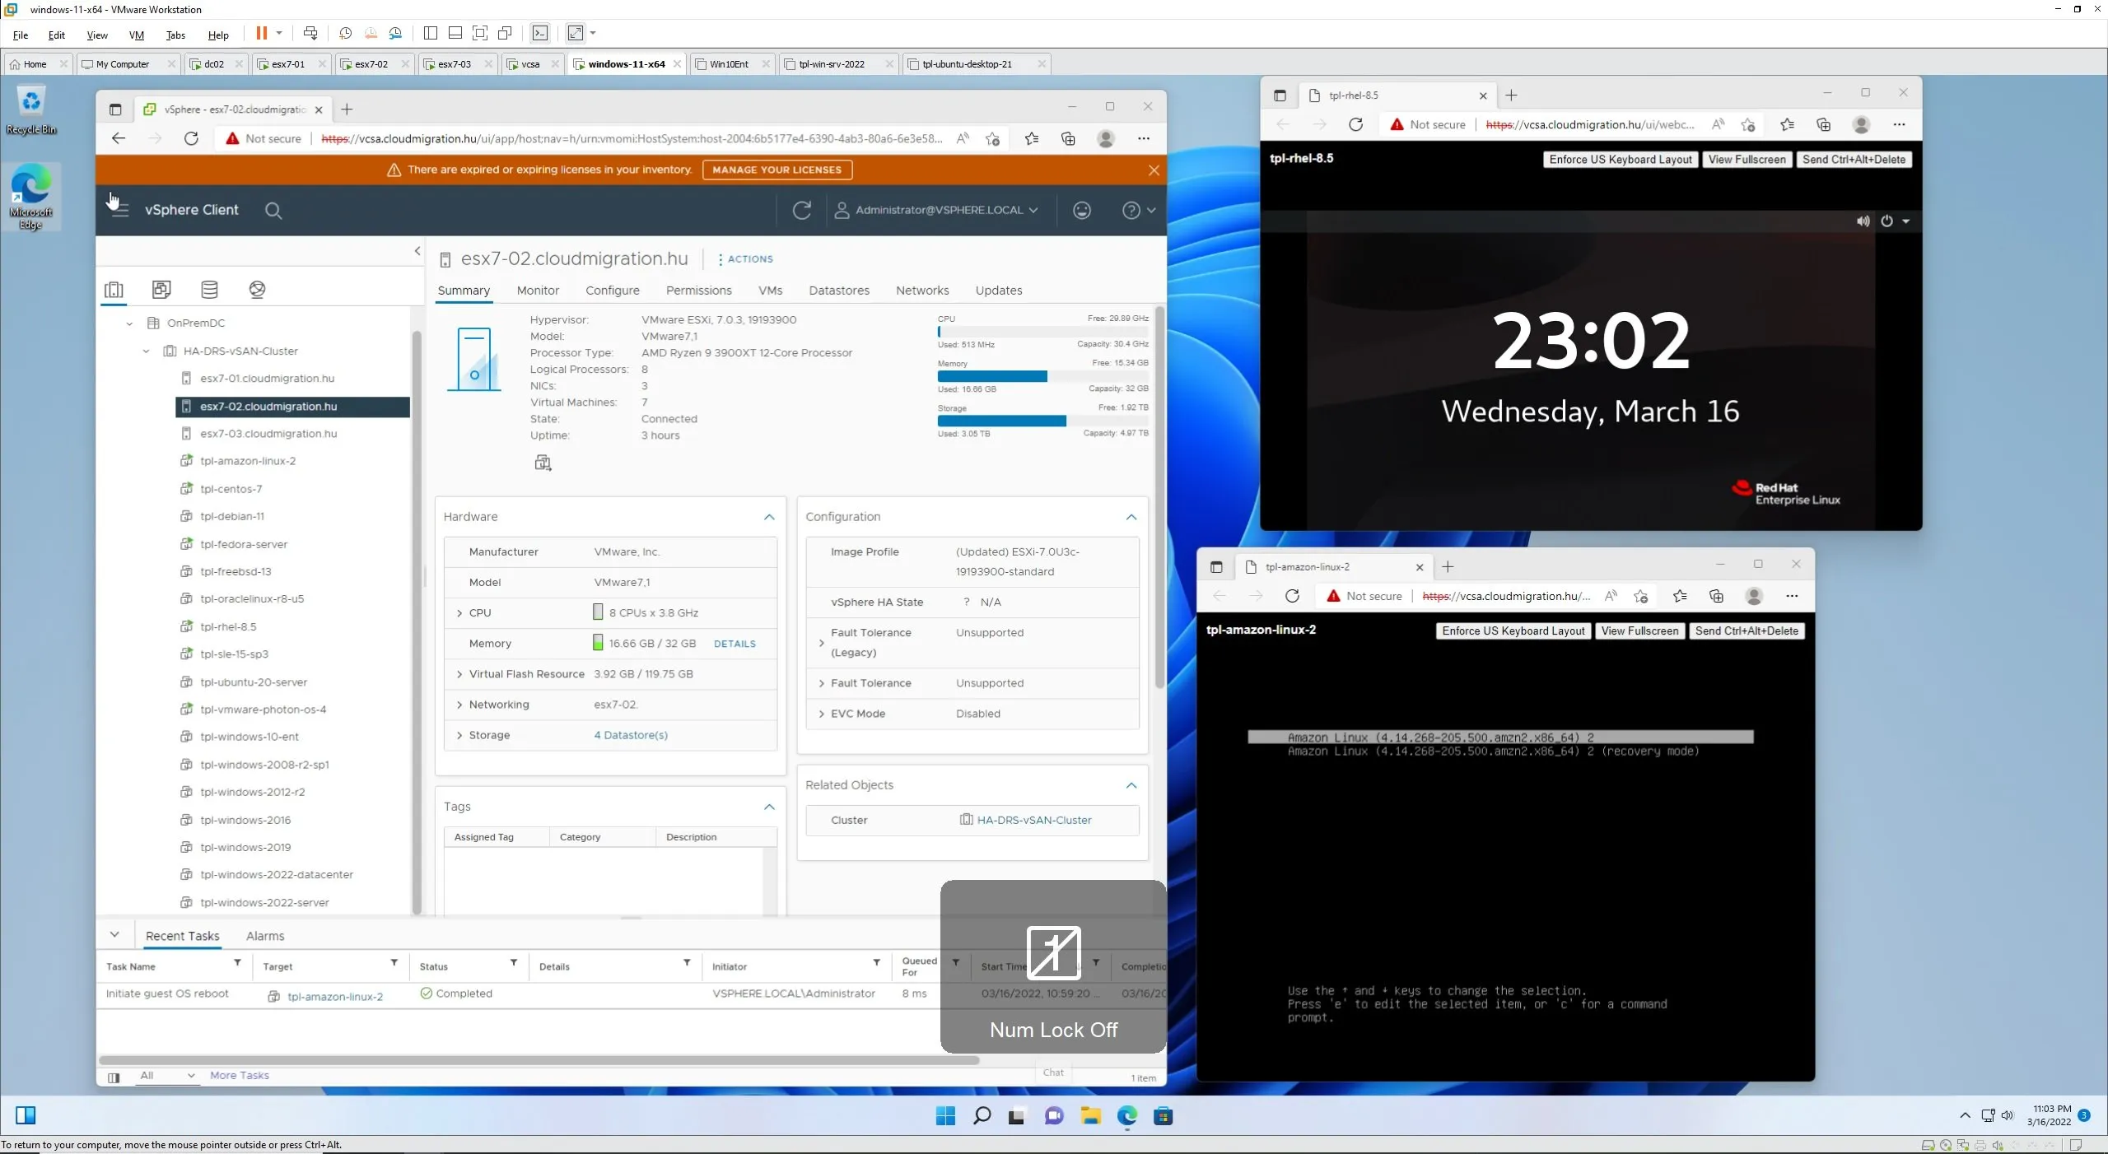Collapse the HA-DRS-vSAN-Cluster node

coord(146,351)
